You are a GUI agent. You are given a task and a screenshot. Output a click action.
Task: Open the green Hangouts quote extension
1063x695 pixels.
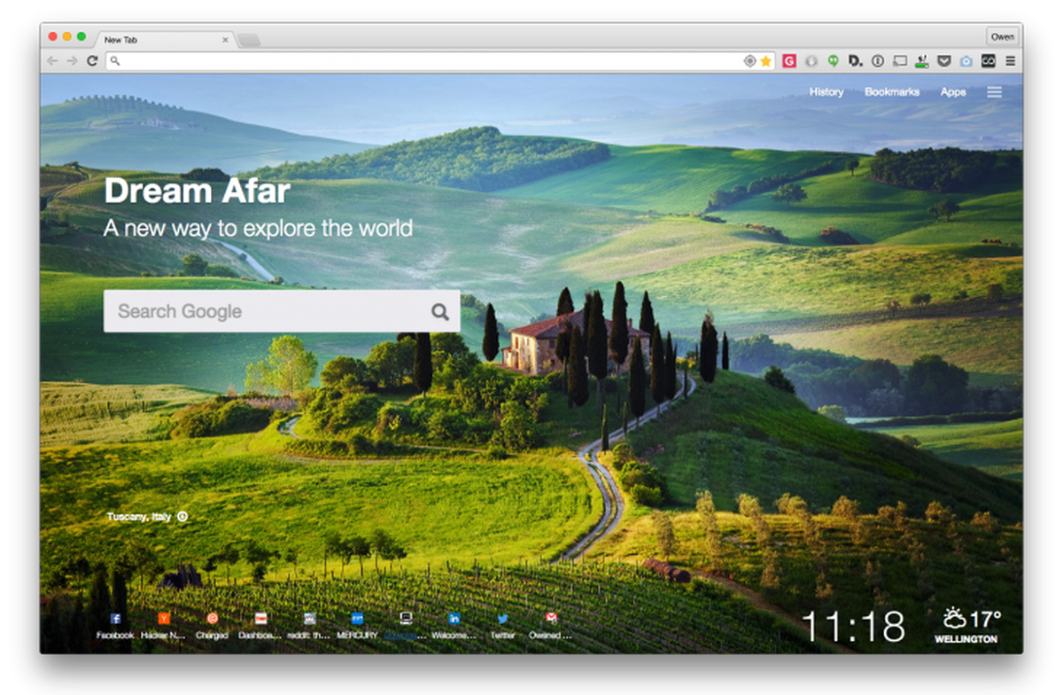point(833,61)
